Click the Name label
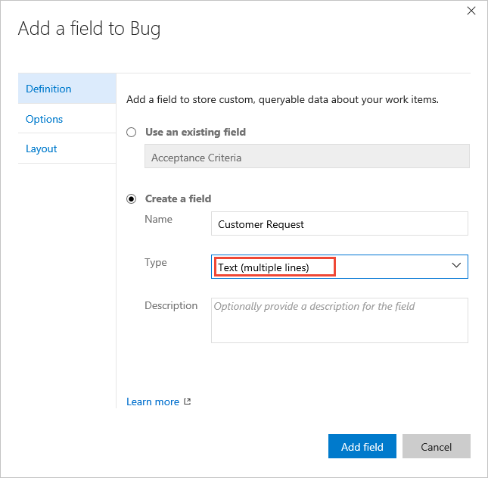Screen dimensions: 488x478 pos(158,220)
